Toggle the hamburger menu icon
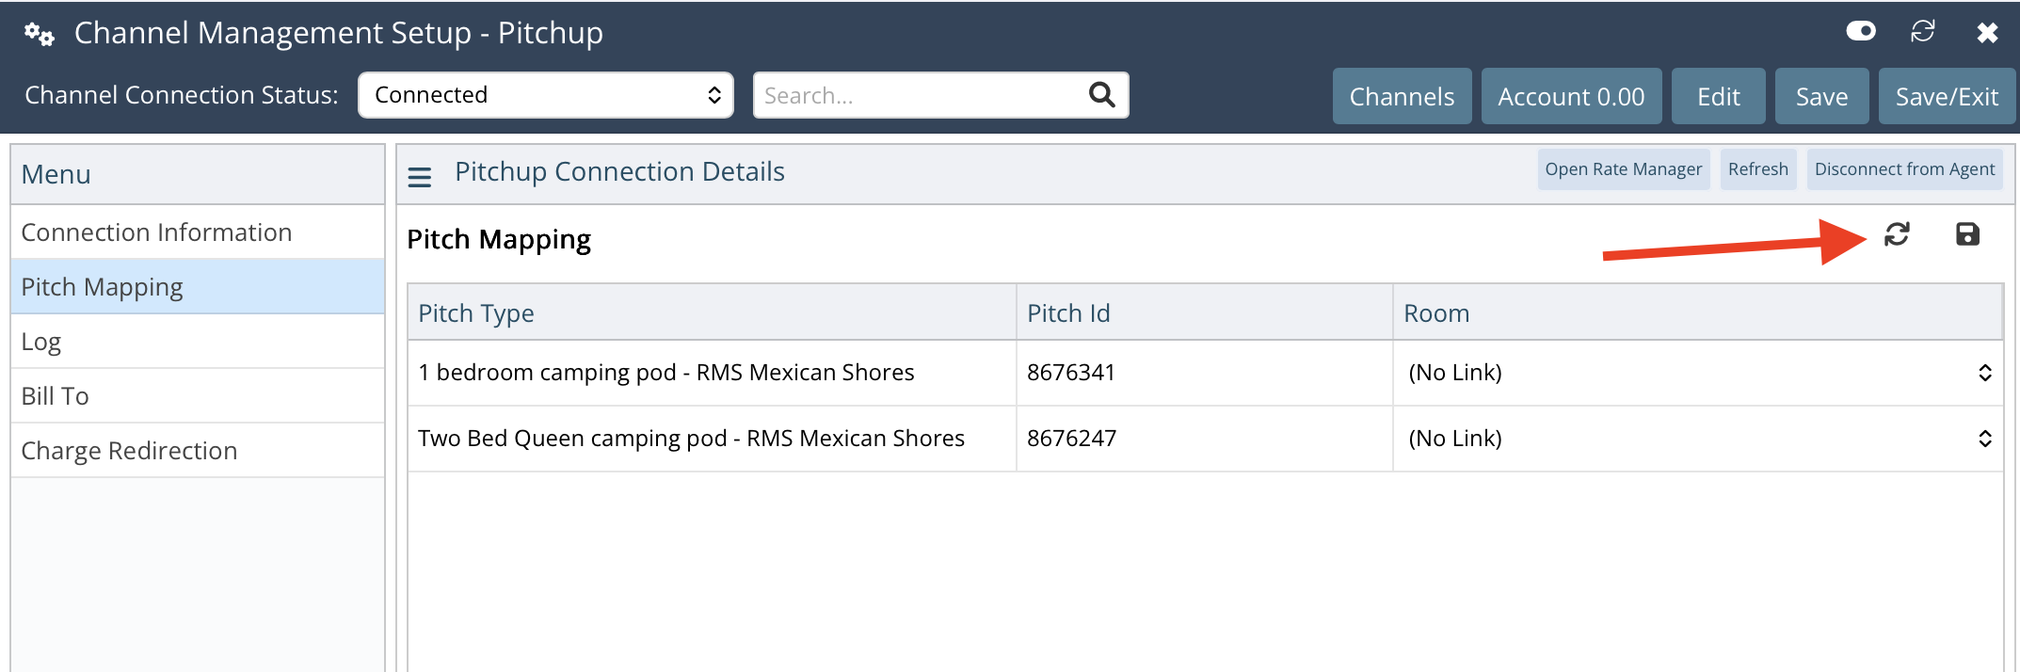 (420, 176)
